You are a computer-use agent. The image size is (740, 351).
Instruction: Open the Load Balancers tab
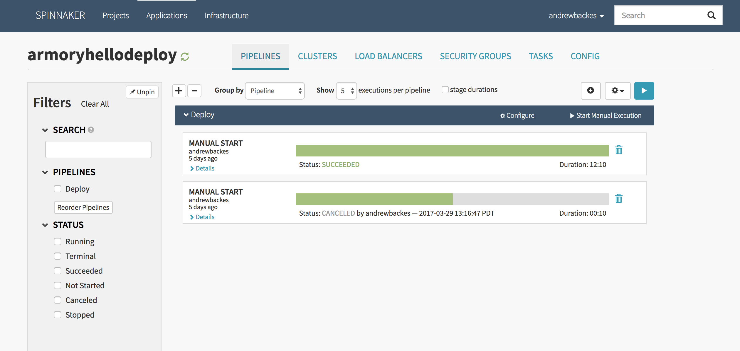[x=388, y=56]
